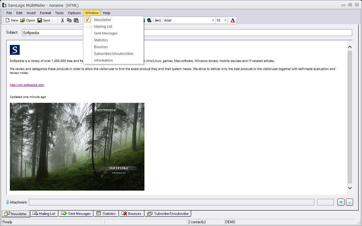Click the Save toolbar button

[44, 20]
